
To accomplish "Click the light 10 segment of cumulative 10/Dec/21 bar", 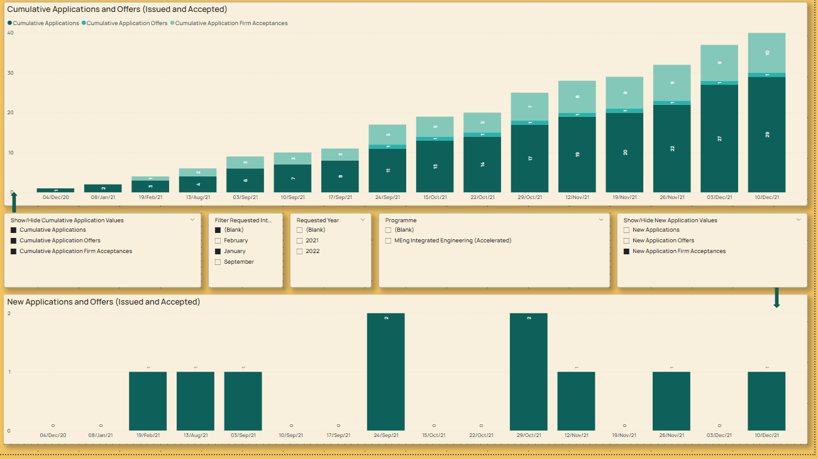I will pos(766,53).
